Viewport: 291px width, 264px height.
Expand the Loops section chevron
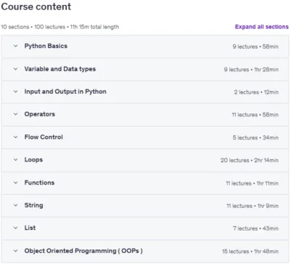pyautogui.click(x=15, y=160)
